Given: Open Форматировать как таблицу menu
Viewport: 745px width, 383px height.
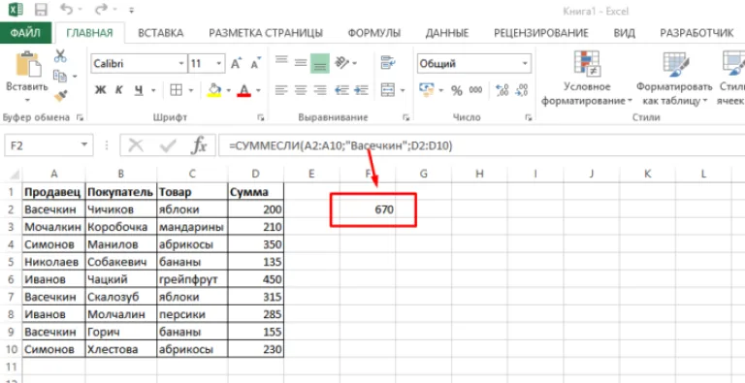Looking at the screenshot, I should pos(674,79).
